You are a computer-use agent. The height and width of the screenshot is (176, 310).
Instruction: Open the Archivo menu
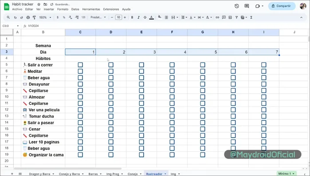17,9
